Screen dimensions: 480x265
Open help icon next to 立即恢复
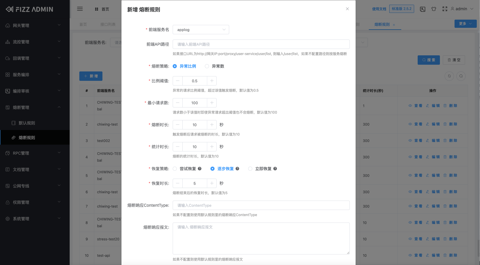coord(275,169)
